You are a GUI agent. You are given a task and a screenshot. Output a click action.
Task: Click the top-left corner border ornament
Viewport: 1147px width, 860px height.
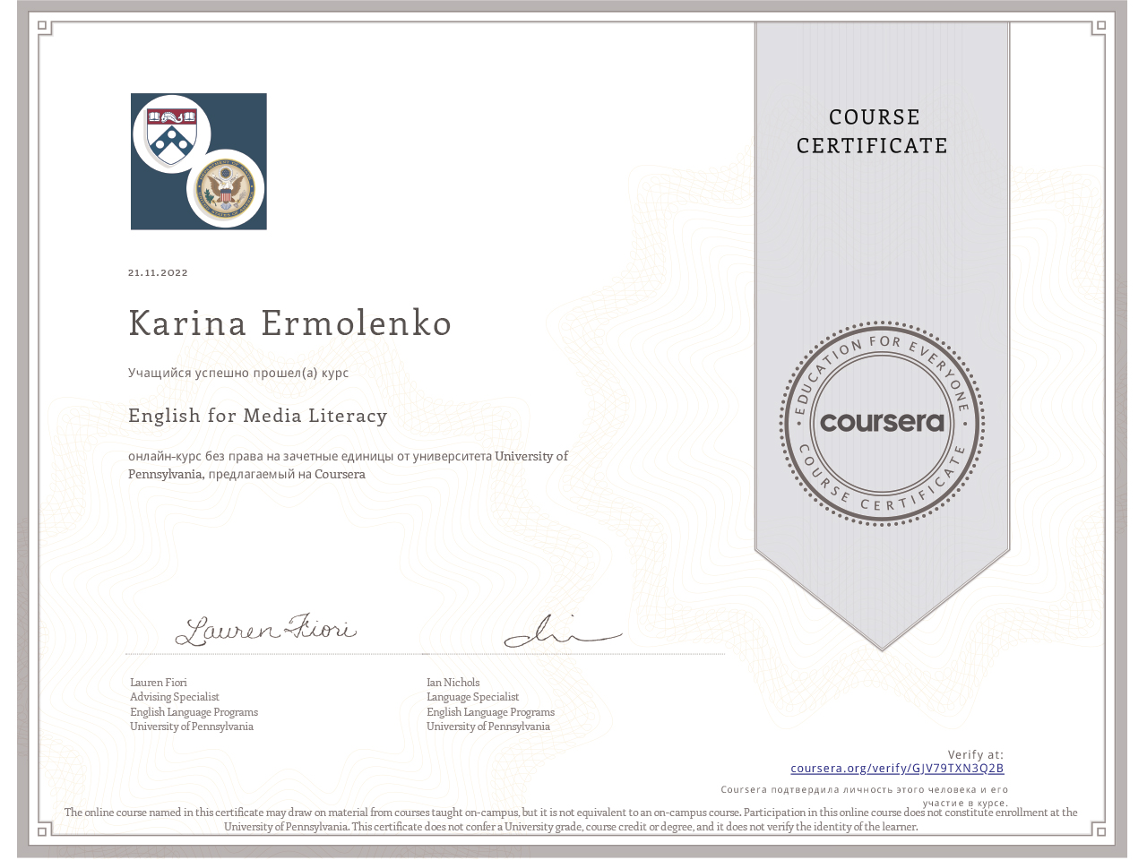pos(43,27)
